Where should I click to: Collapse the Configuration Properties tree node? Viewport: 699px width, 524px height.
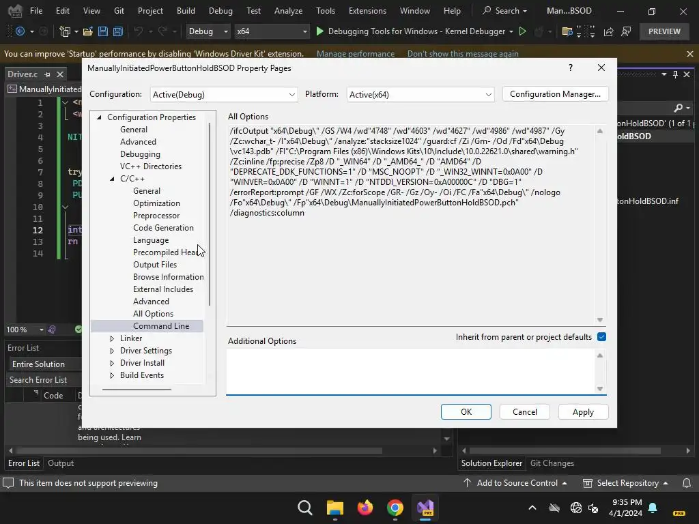[x=99, y=117]
